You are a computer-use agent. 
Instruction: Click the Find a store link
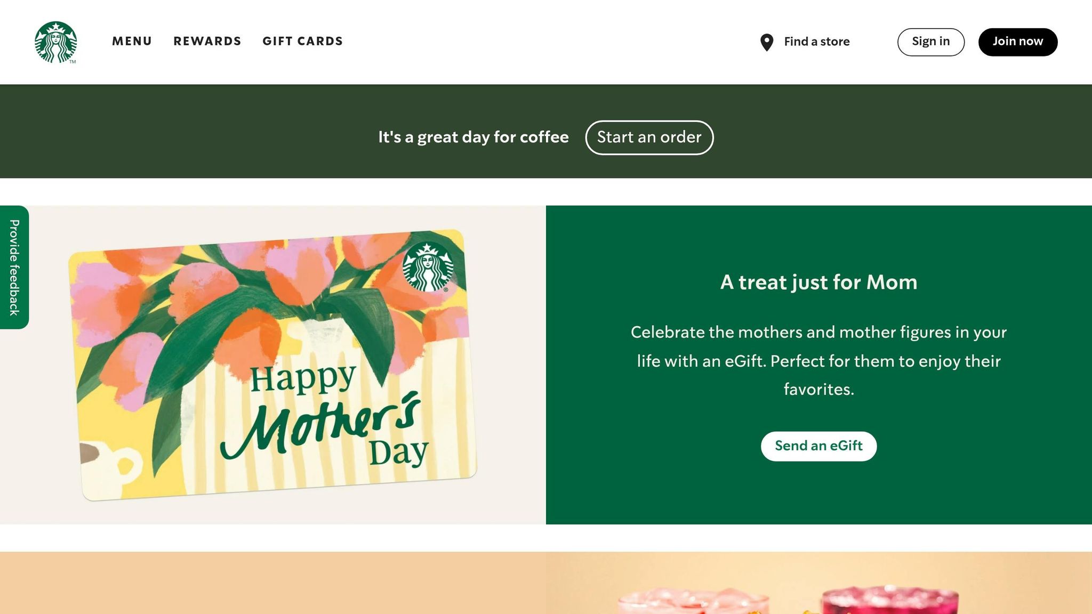[x=805, y=42]
